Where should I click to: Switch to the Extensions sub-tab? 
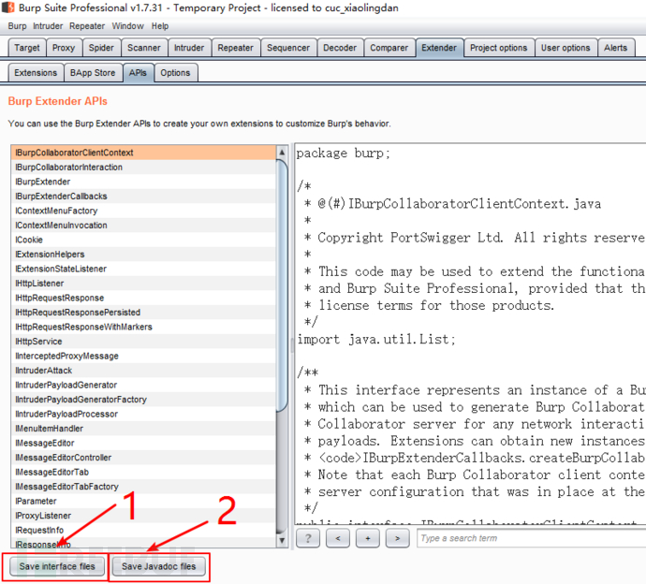[36, 73]
